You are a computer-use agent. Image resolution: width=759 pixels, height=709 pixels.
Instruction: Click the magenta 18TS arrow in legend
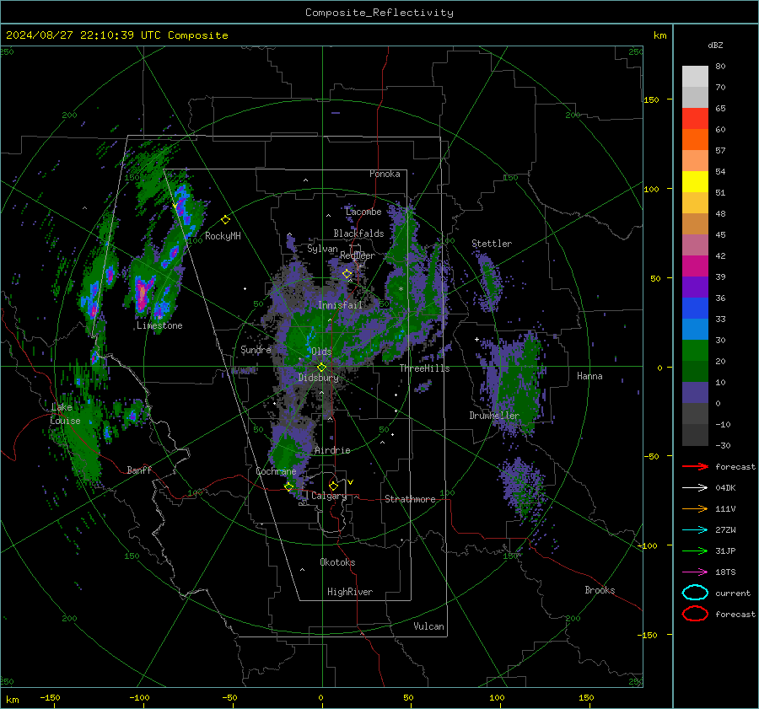click(695, 572)
